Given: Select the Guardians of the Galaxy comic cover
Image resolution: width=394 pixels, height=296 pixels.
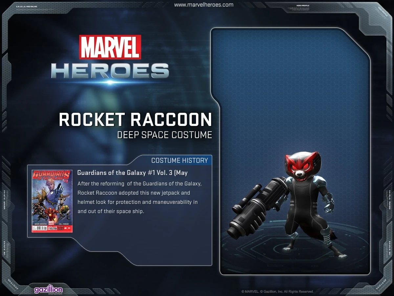Looking at the screenshot, I should point(52,201).
